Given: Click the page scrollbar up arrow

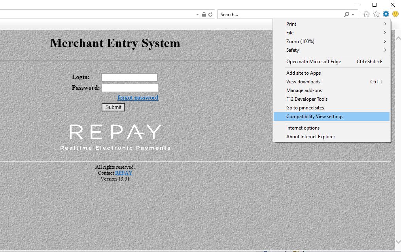Looking at the screenshot, I should pyautogui.click(x=398, y=38).
